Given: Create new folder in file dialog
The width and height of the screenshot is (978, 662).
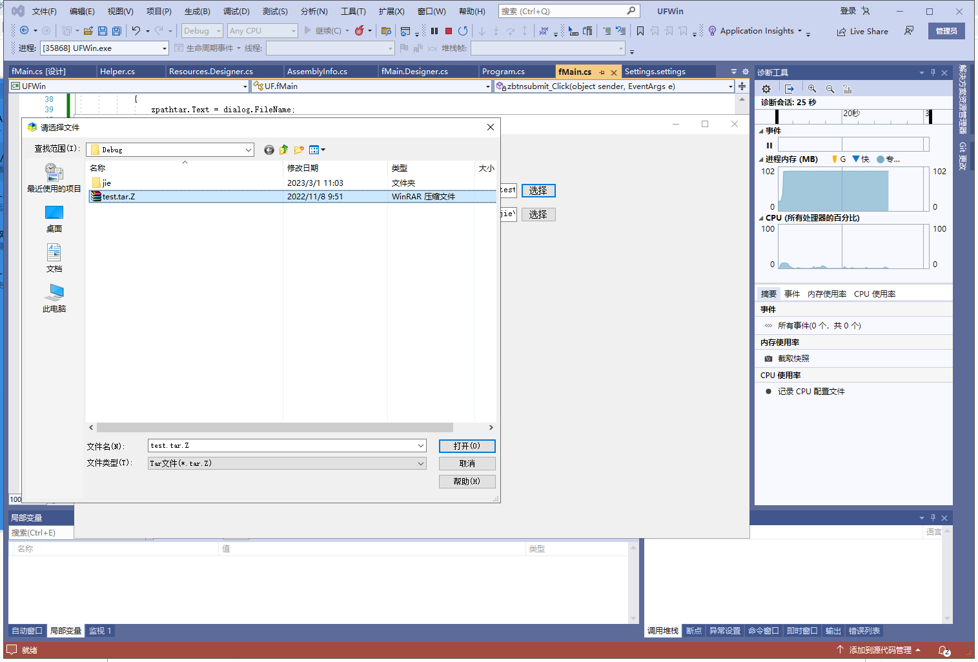Looking at the screenshot, I should click(299, 150).
